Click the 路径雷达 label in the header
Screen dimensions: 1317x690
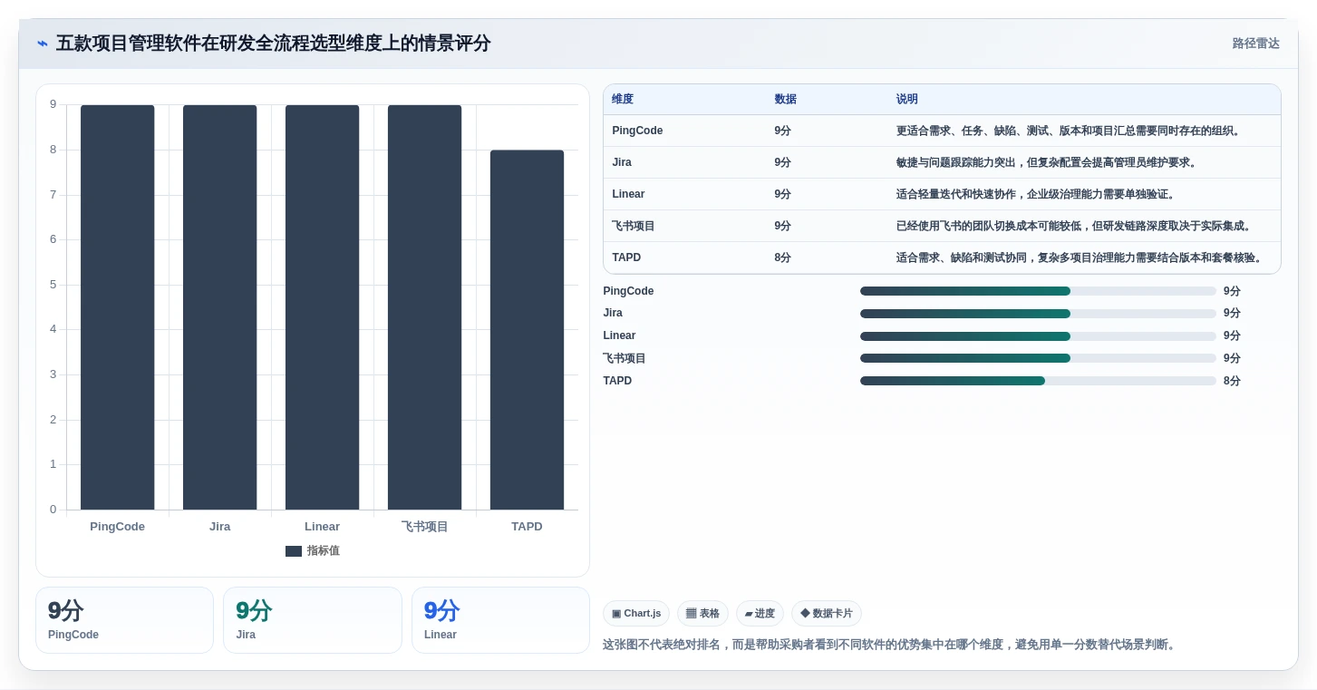coord(1255,44)
